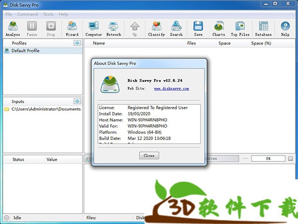Show Top Files report
Image resolution: width=298 pixels, height=224 pixels.
[x=240, y=28]
